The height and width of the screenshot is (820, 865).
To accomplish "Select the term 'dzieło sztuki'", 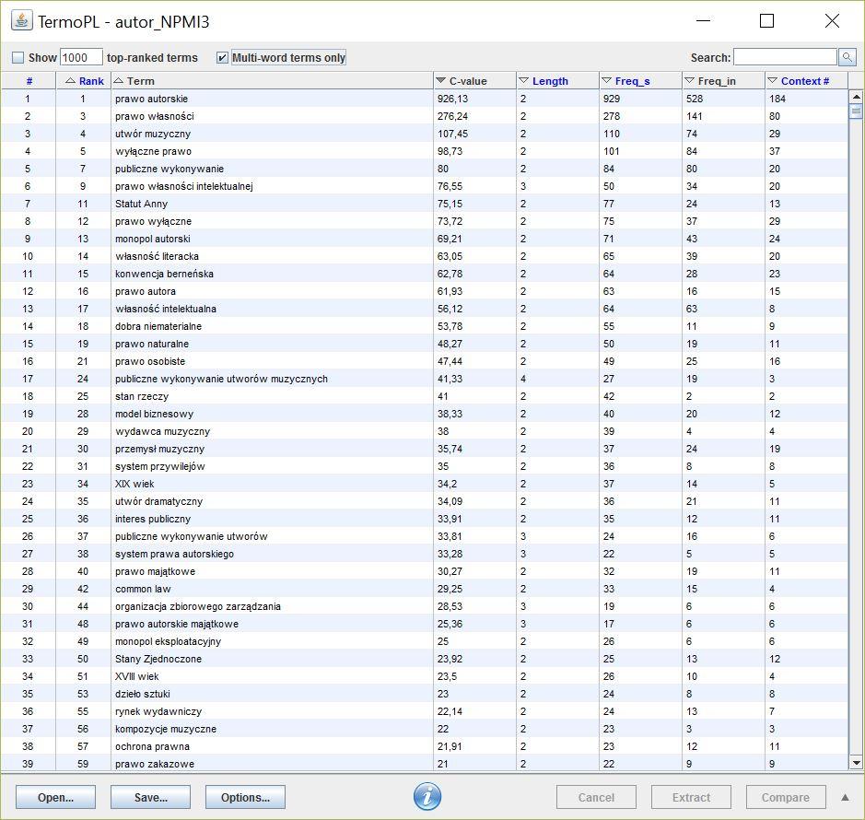I will 143,694.
